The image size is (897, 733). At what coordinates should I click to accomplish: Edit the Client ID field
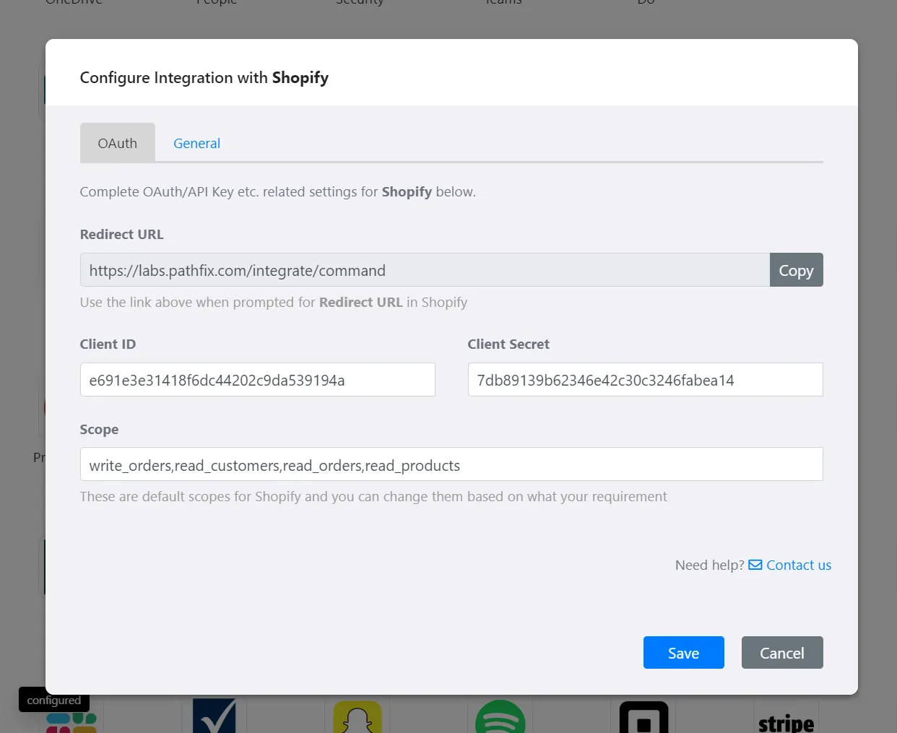coord(257,380)
